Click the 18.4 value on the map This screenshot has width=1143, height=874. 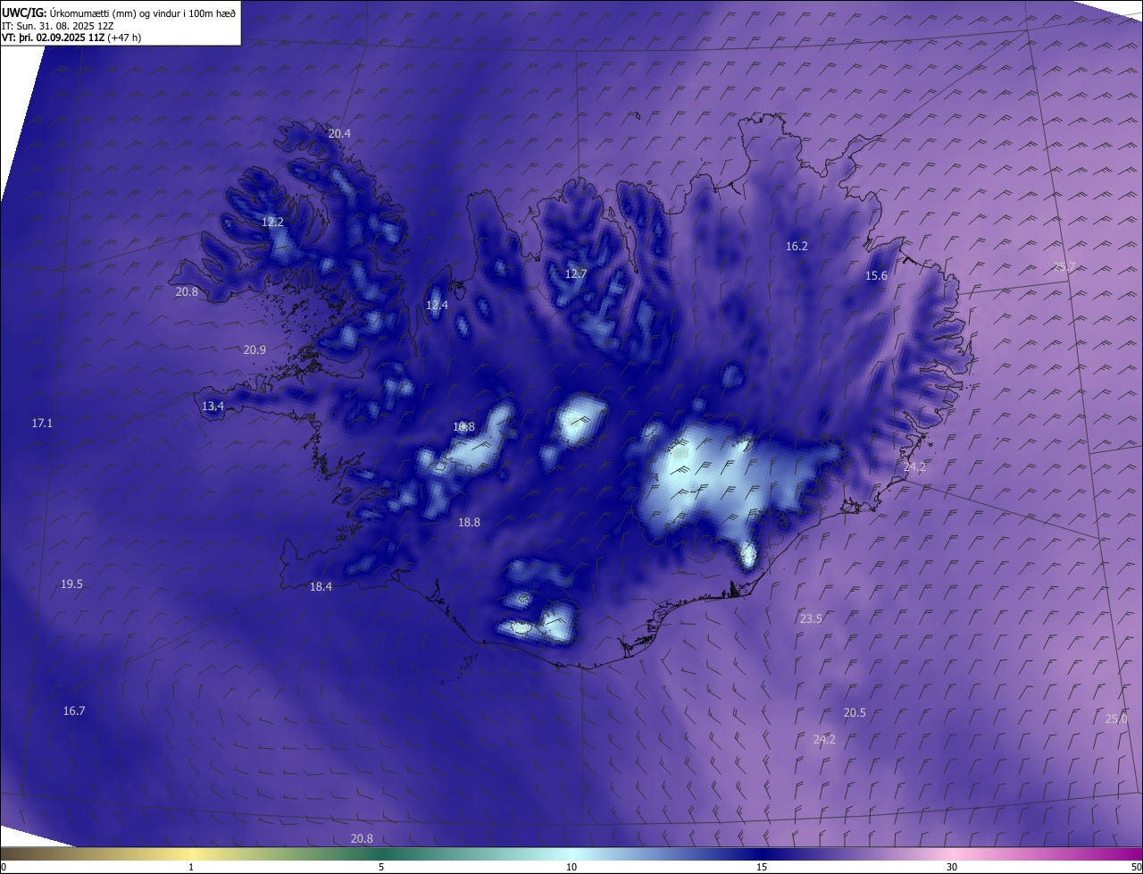(x=321, y=586)
